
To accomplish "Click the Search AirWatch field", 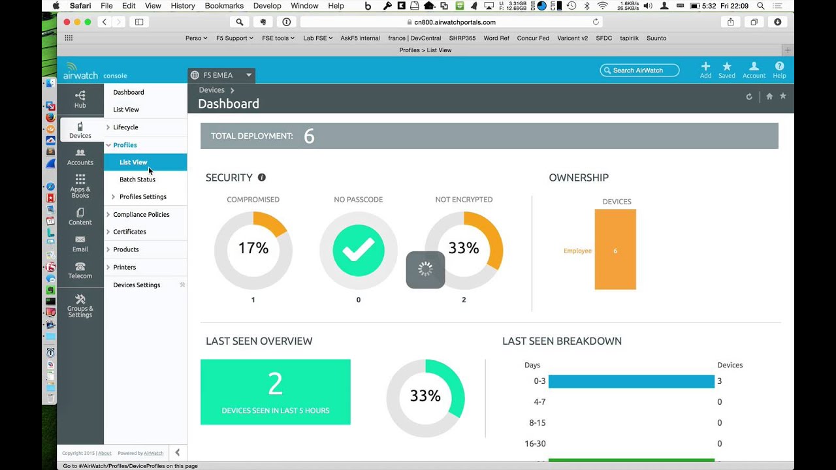I will (639, 70).
